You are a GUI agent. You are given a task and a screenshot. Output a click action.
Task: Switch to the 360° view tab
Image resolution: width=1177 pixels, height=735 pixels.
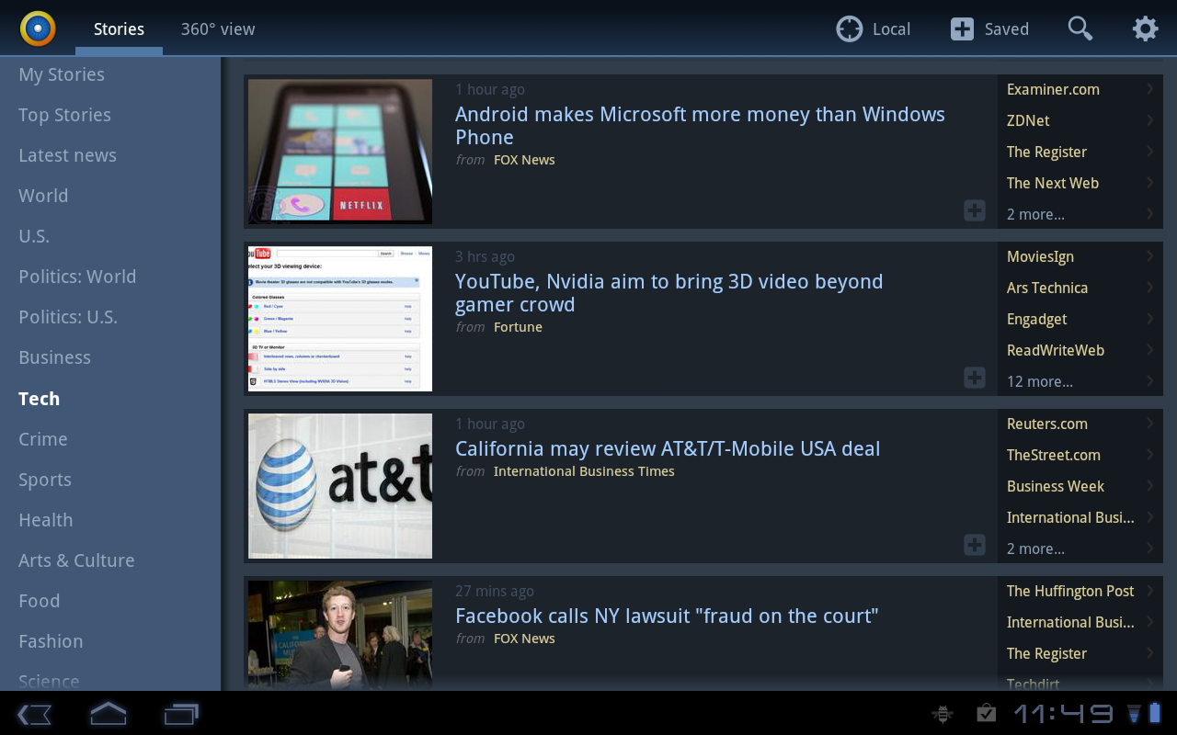pos(218,29)
